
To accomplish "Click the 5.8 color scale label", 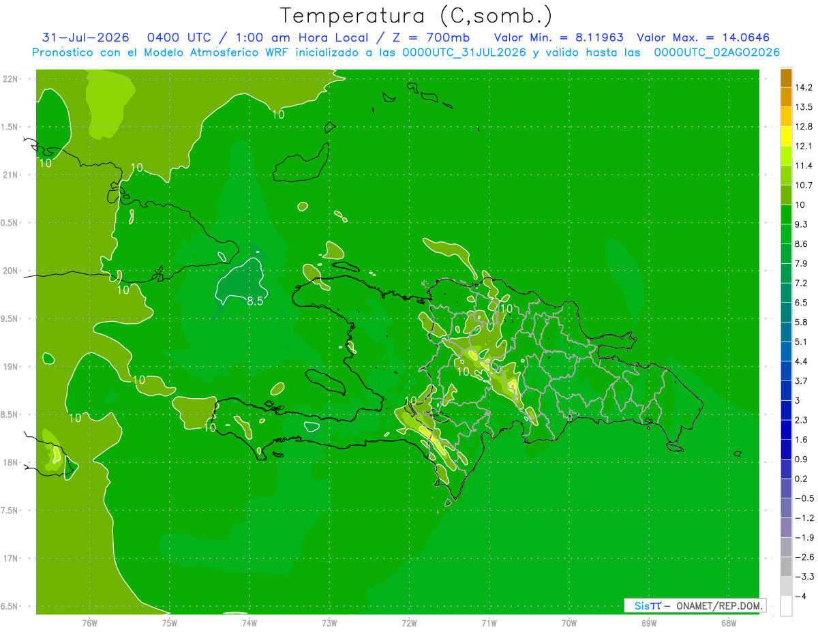I will click(x=802, y=322).
